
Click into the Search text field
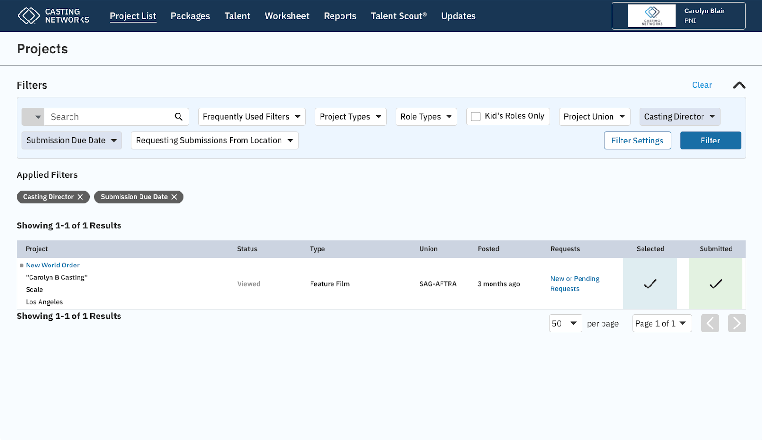[x=110, y=117]
